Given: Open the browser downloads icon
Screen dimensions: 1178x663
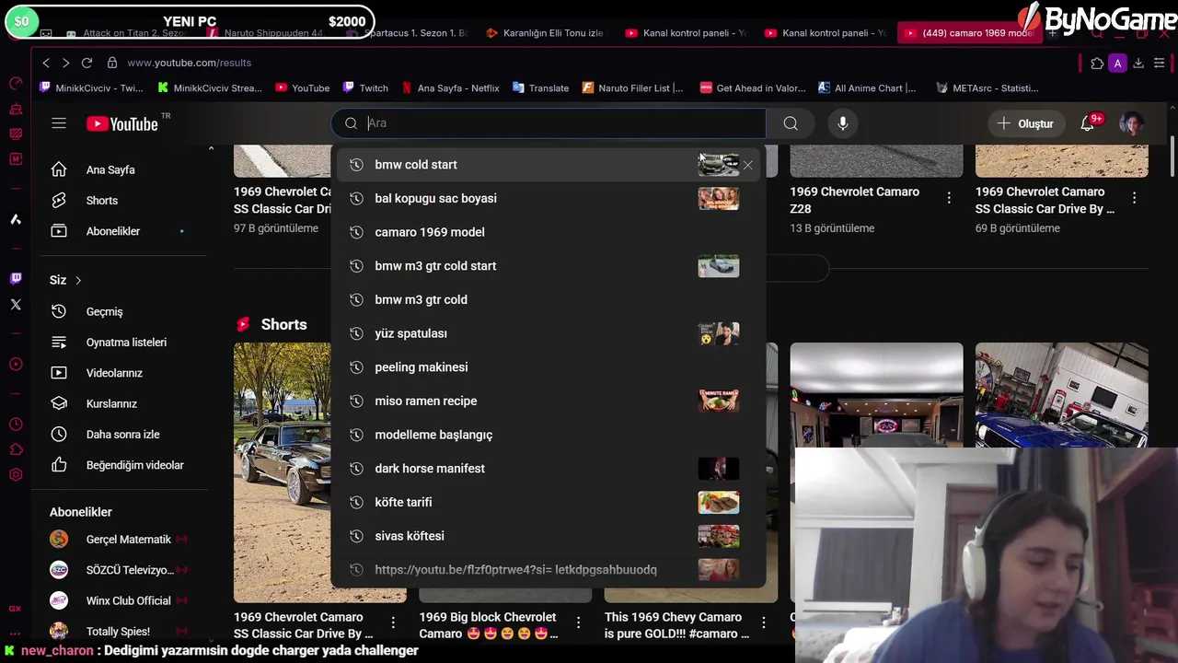Looking at the screenshot, I should coord(1138,64).
